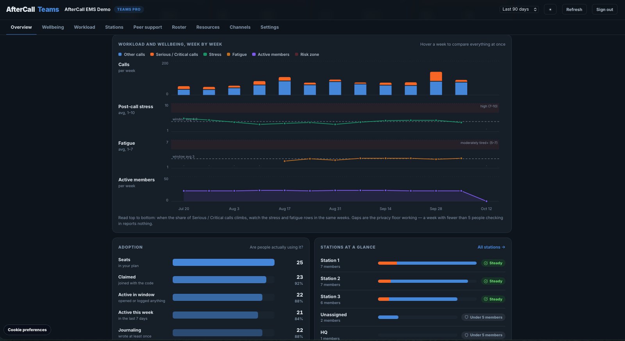
Task: Switch to the Channels tab
Action: 240,27
